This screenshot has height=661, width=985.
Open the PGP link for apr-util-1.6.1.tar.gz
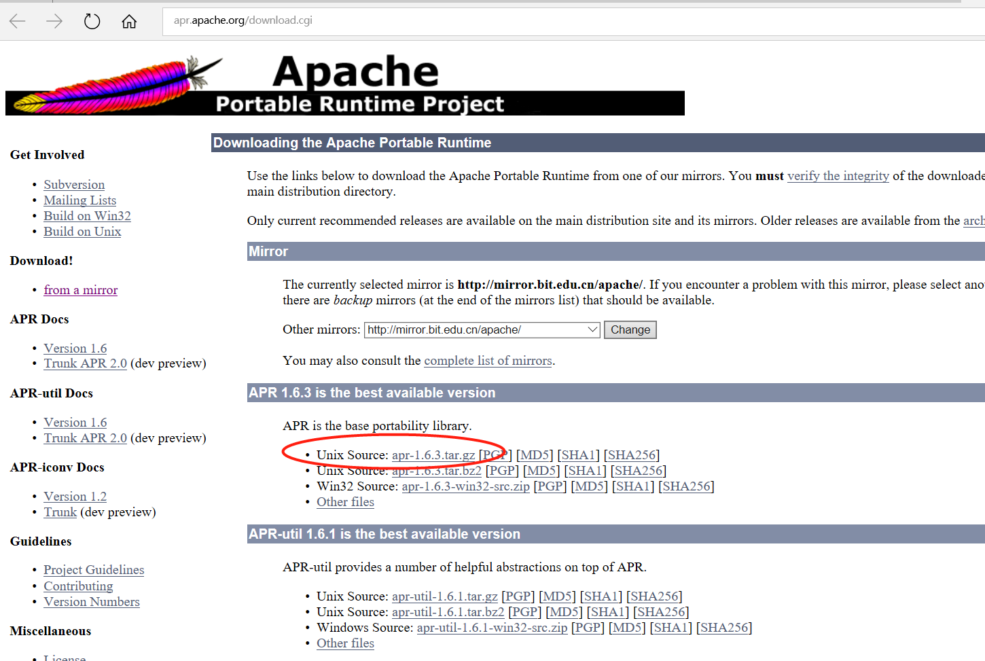point(518,596)
